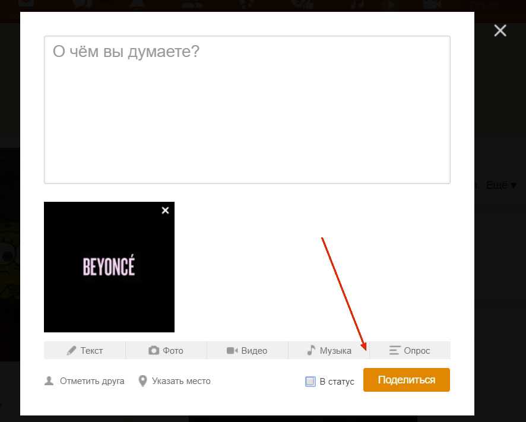Remove the attached Beyoncé album with X
526x422 pixels.
coord(165,211)
